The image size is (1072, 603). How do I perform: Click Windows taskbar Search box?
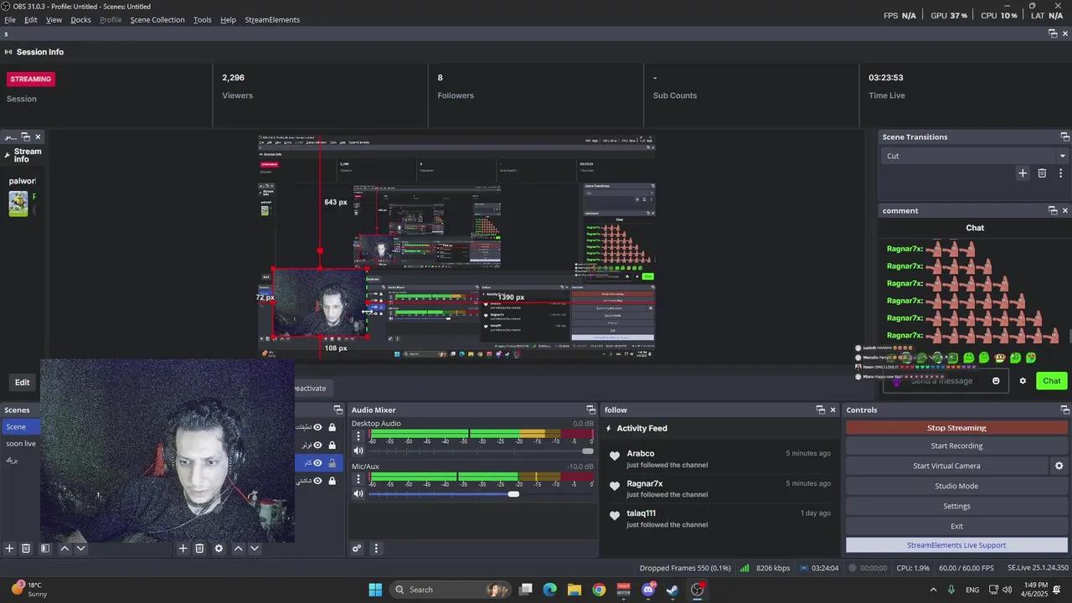click(x=452, y=590)
